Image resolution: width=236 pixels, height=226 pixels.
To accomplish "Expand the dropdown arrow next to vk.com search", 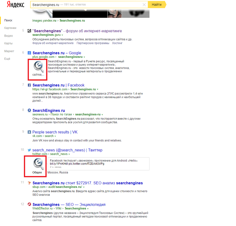I will coord(55,136).
